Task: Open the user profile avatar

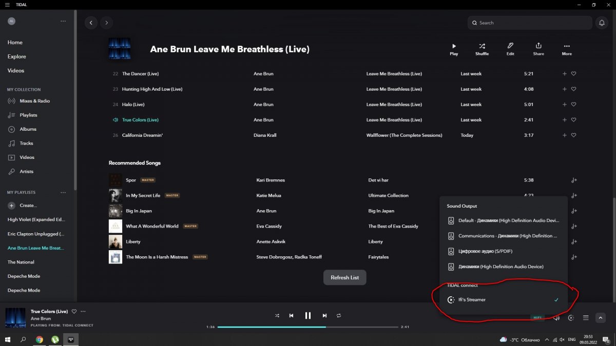Action: [x=11, y=21]
